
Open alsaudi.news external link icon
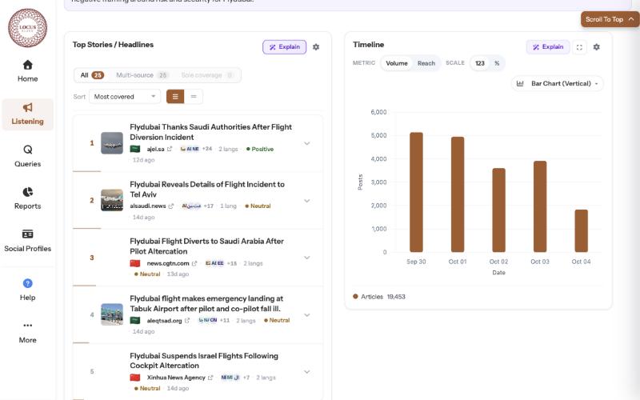tap(171, 206)
